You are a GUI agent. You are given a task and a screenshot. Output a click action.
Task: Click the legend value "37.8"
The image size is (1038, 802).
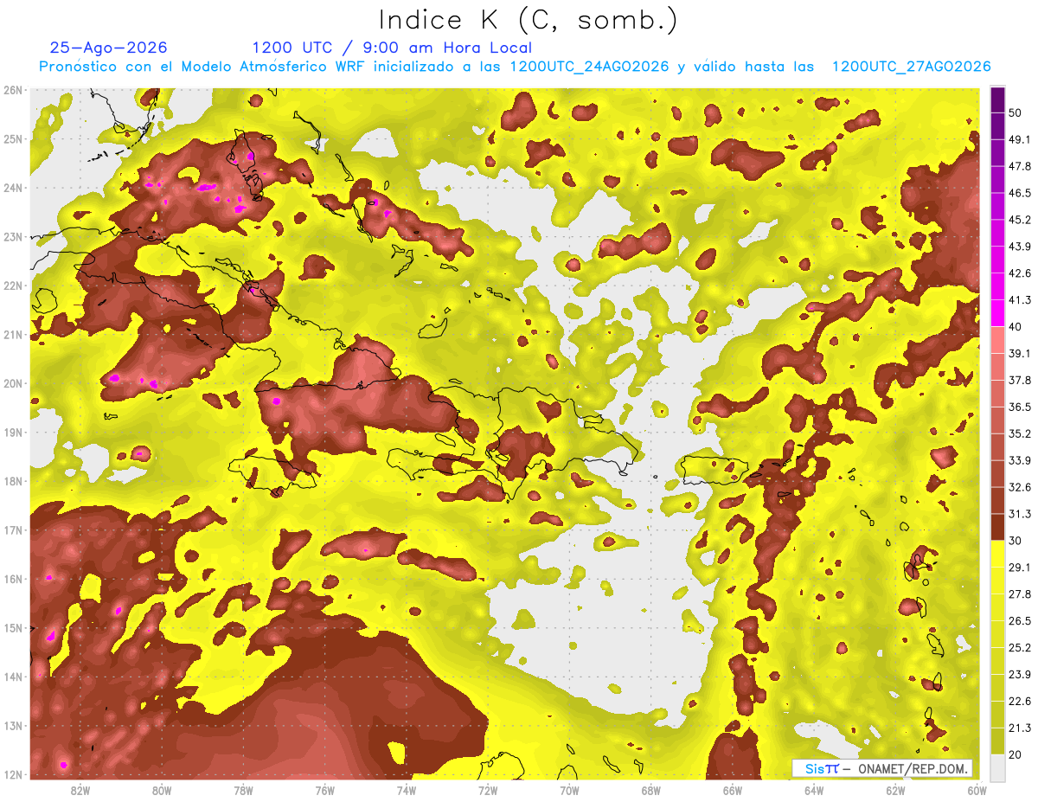click(x=1020, y=380)
